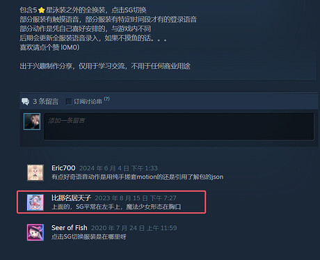
Task: Open the Eric700 username link
Action: (63, 168)
